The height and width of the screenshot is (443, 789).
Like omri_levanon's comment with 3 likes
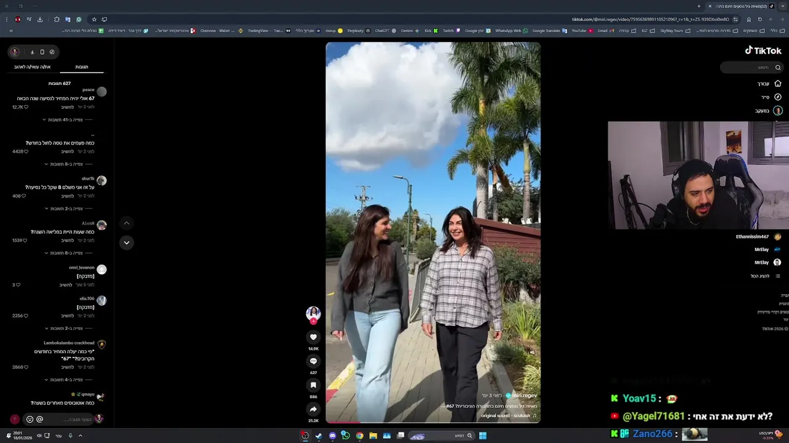click(x=18, y=285)
